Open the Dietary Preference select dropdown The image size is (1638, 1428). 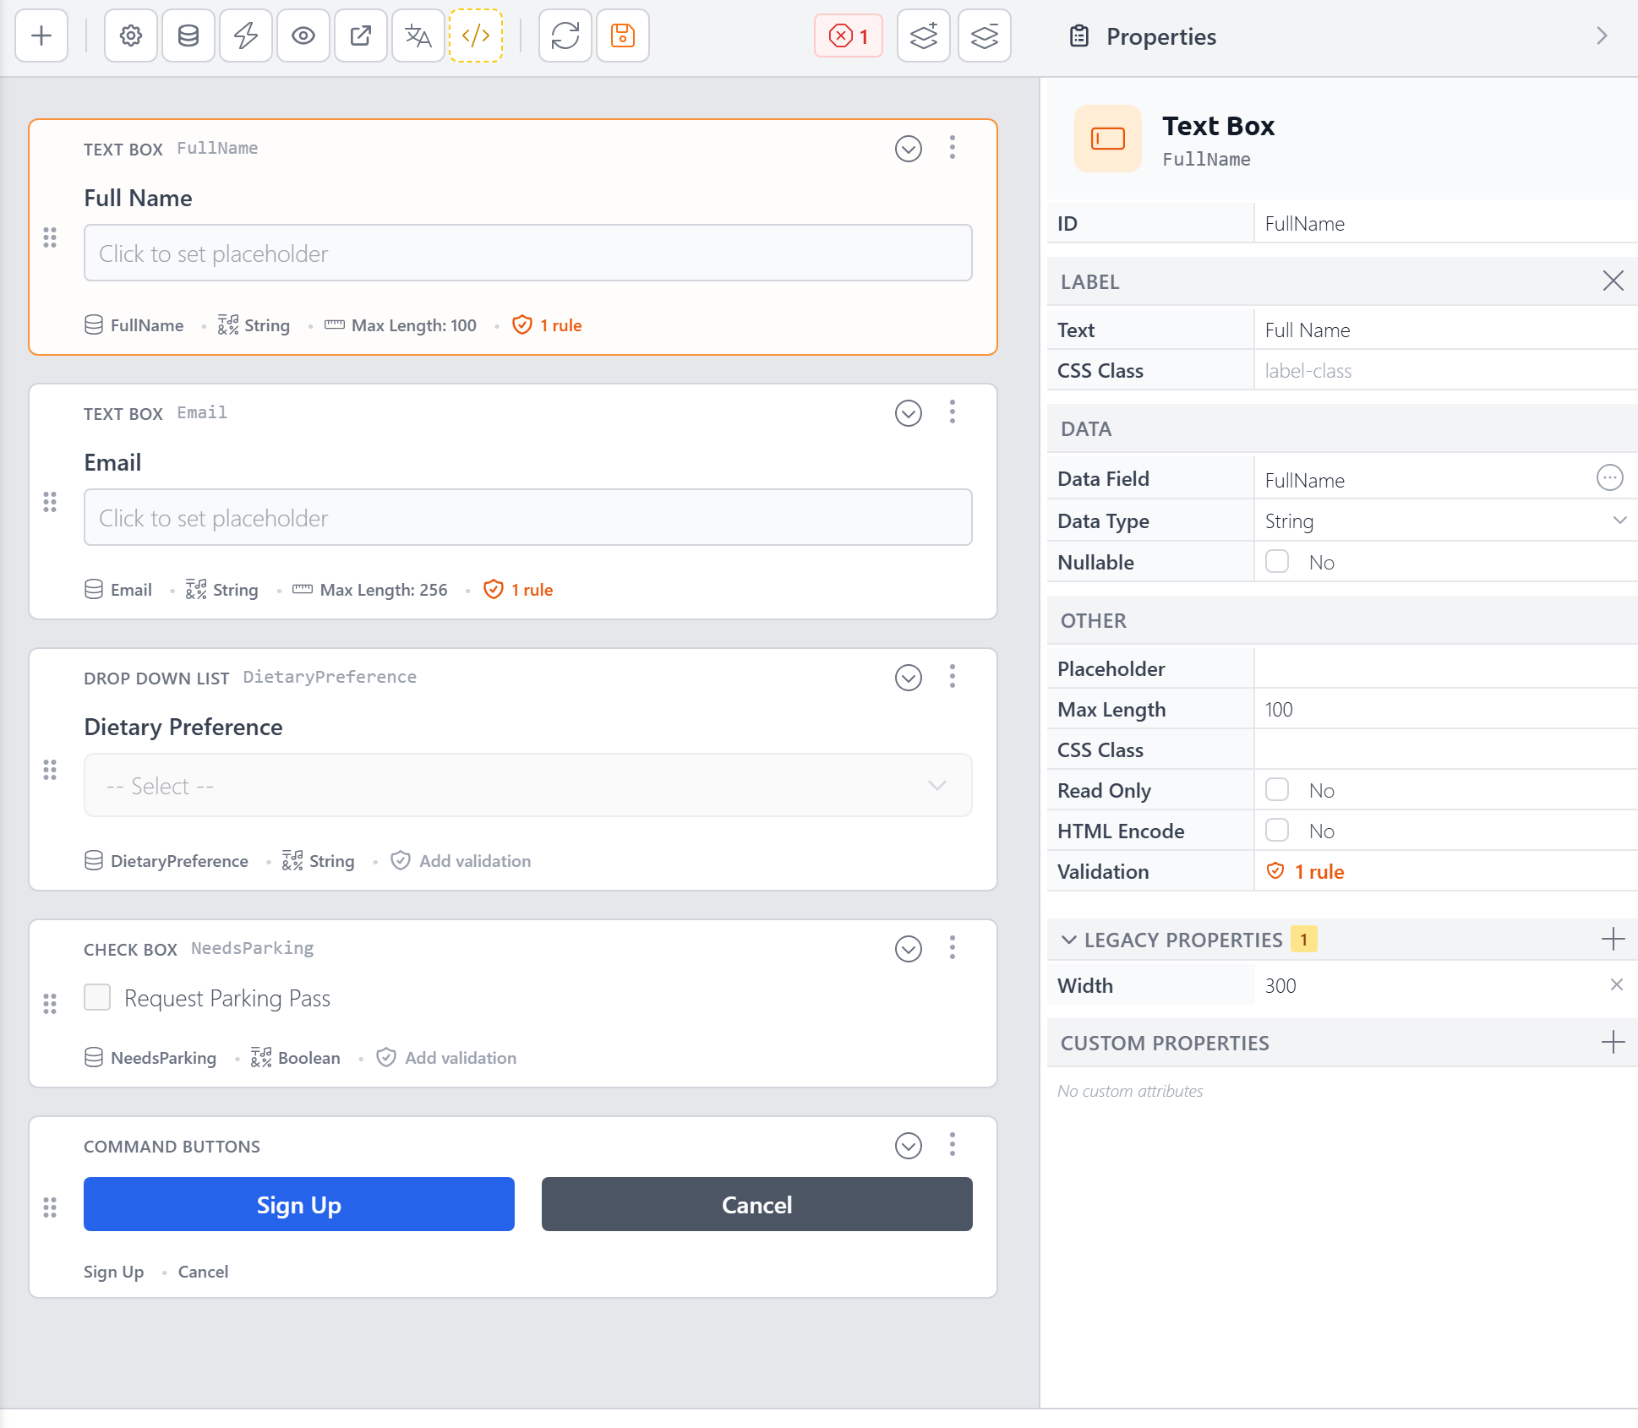click(x=527, y=785)
